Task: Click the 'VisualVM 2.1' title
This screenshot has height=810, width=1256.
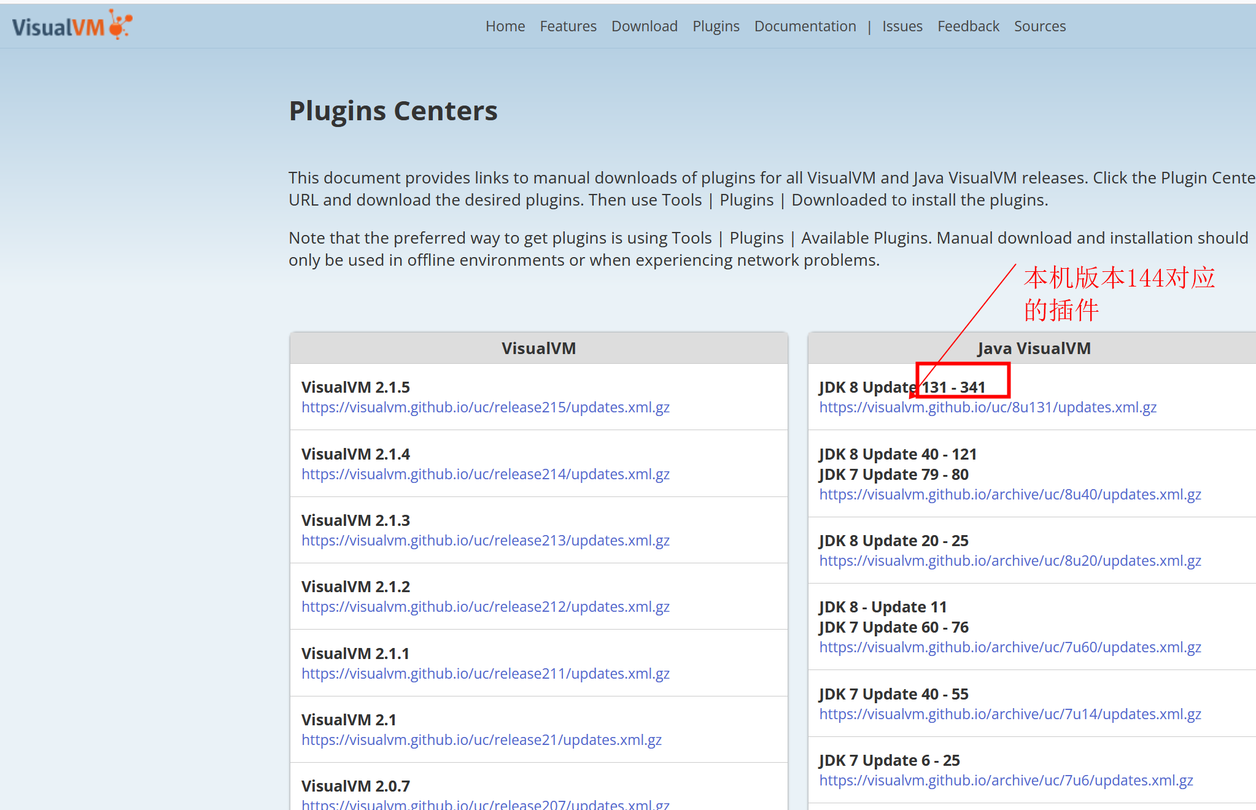Action: click(349, 720)
